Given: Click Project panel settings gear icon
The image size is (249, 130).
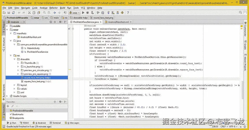Looking at the screenshot, I should pos(61,22).
